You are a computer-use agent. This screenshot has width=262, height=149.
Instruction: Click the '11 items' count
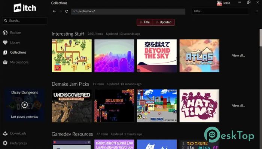pos(98,84)
